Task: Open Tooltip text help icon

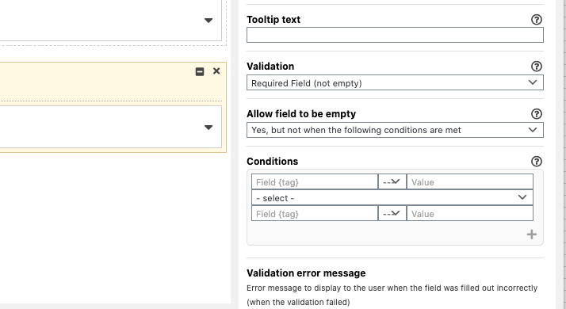Action: tap(537, 20)
